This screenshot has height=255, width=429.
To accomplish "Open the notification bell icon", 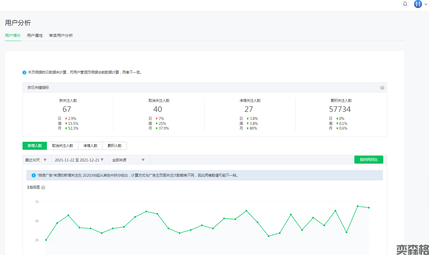I will [x=405, y=4].
